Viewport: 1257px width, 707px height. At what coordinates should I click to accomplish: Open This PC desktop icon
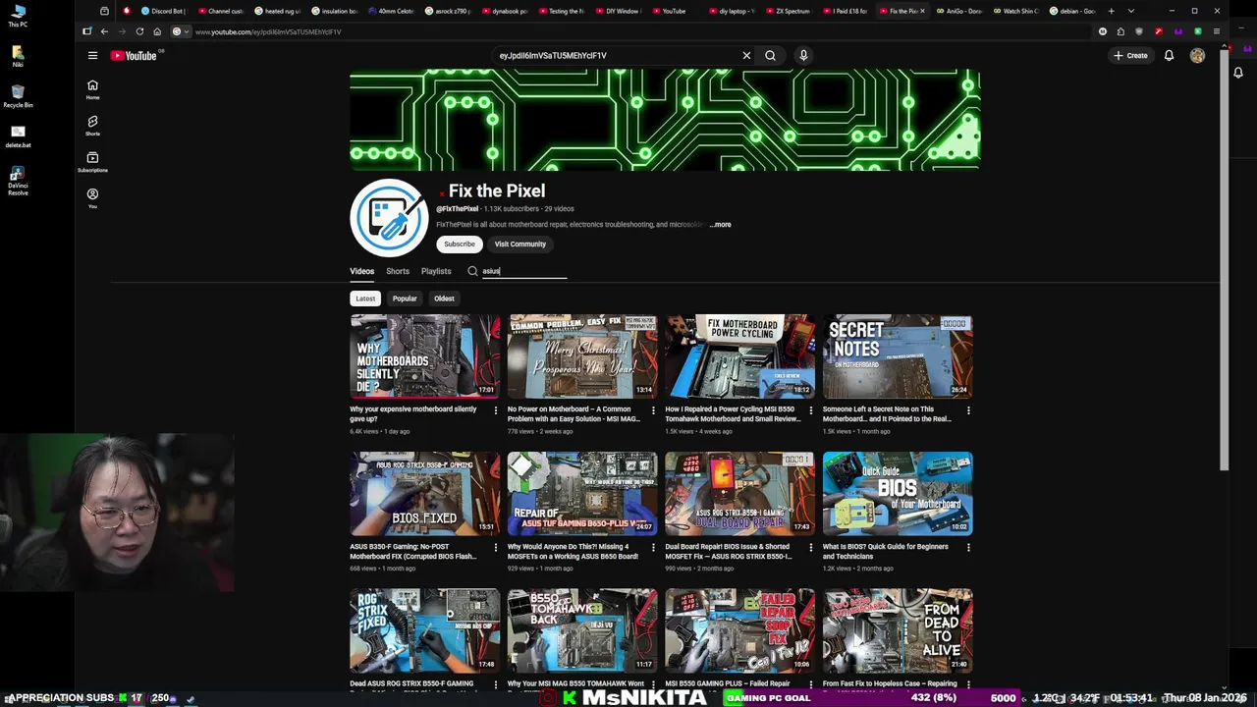click(18, 16)
